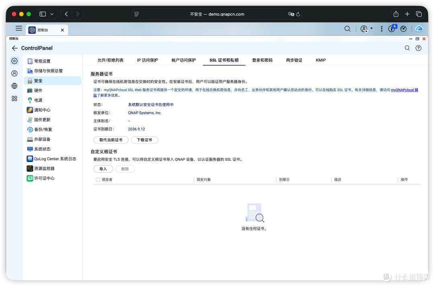This screenshot has width=434, height=286.
Task: Open 通知中心 notification center
Action: pos(53,110)
